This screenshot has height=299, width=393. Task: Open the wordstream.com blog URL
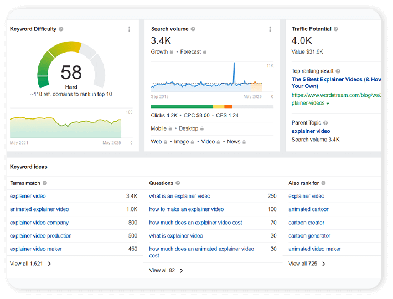pyautogui.click(x=337, y=99)
